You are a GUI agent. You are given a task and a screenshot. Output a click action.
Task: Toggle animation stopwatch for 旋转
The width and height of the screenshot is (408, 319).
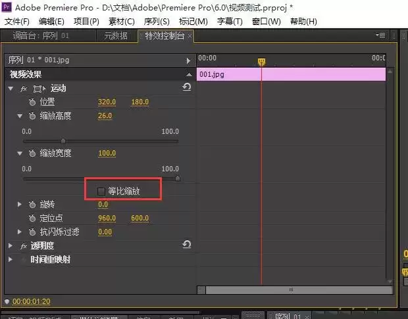coord(32,205)
